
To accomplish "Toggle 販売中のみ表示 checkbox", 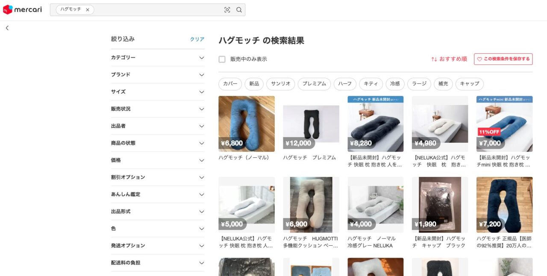I will tap(222, 59).
